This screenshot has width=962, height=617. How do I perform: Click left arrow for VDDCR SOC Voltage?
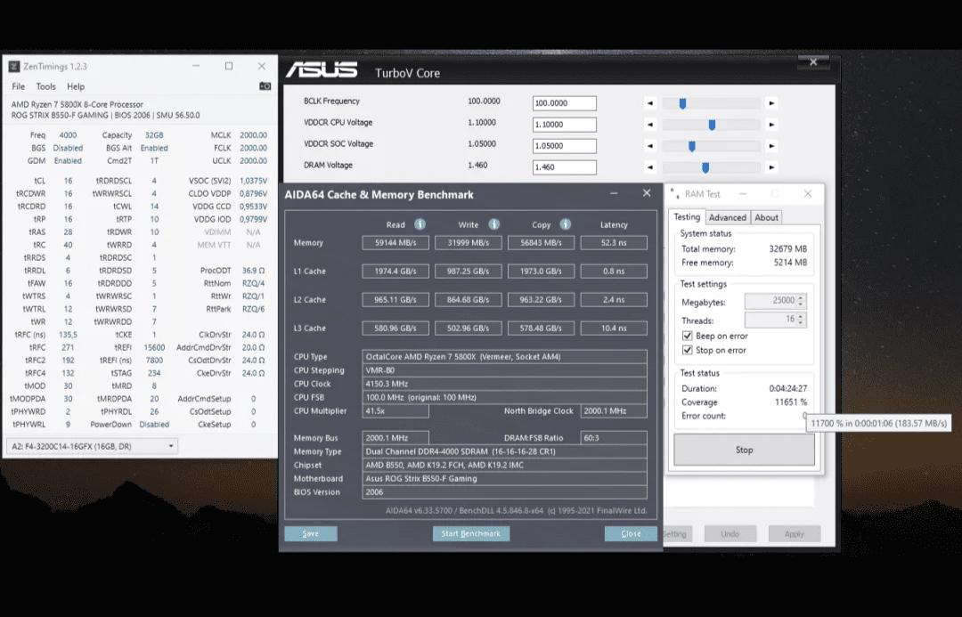pyautogui.click(x=650, y=146)
